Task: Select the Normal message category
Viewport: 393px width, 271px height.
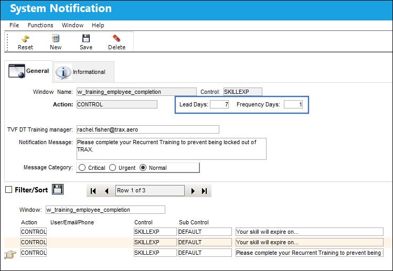Action: (143, 168)
